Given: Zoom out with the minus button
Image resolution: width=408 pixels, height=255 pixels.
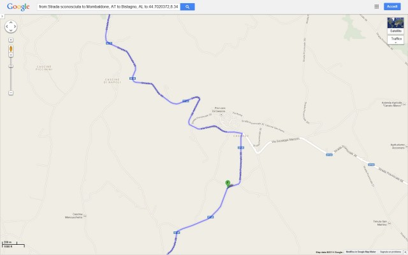Looking at the screenshot, I should point(11,93).
